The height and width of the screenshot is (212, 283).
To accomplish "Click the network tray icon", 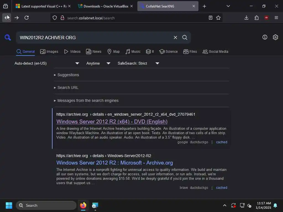I will pos(242,205).
